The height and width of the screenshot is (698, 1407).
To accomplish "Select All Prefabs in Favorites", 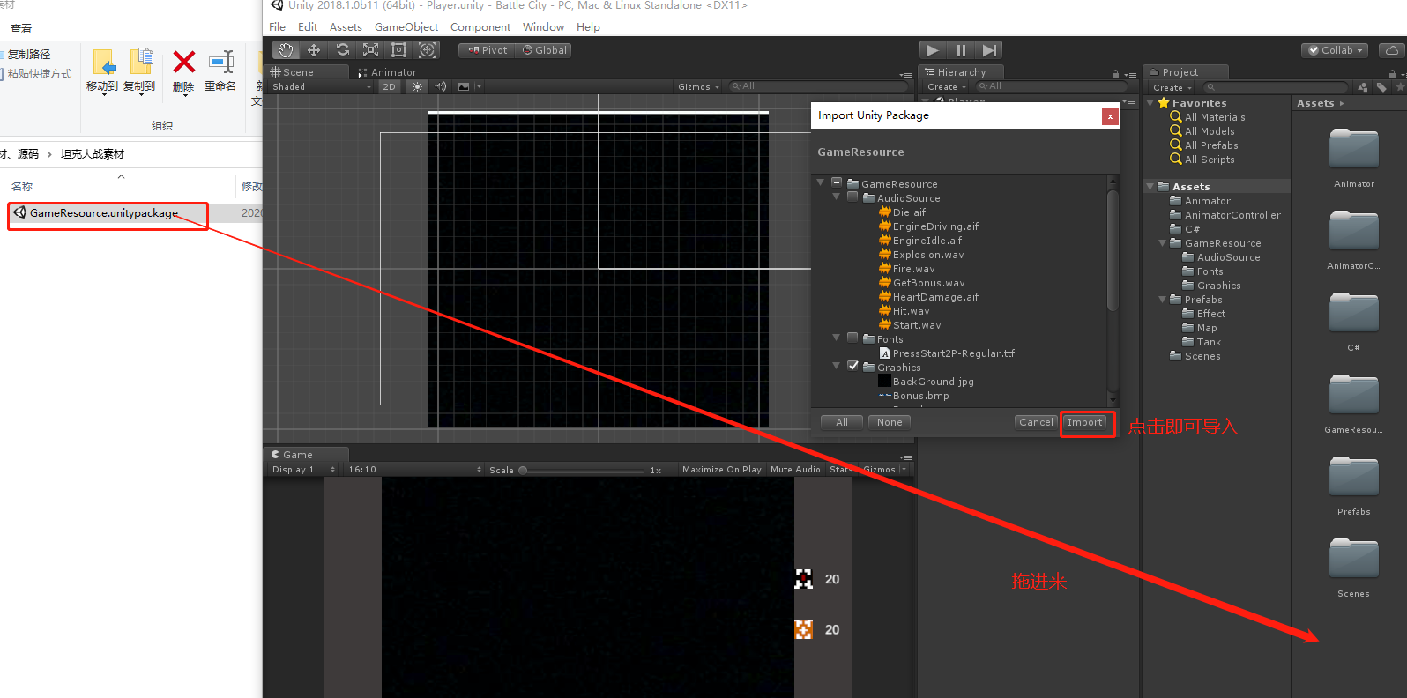I will click(1210, 145).
